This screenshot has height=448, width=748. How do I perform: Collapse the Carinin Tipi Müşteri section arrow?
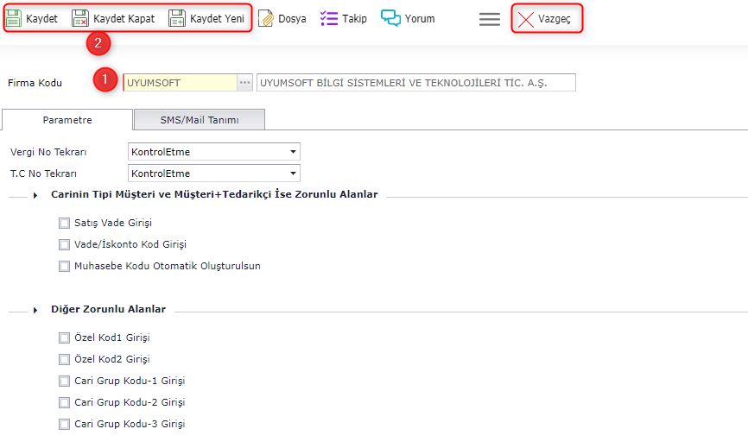[x=35, y=196]
